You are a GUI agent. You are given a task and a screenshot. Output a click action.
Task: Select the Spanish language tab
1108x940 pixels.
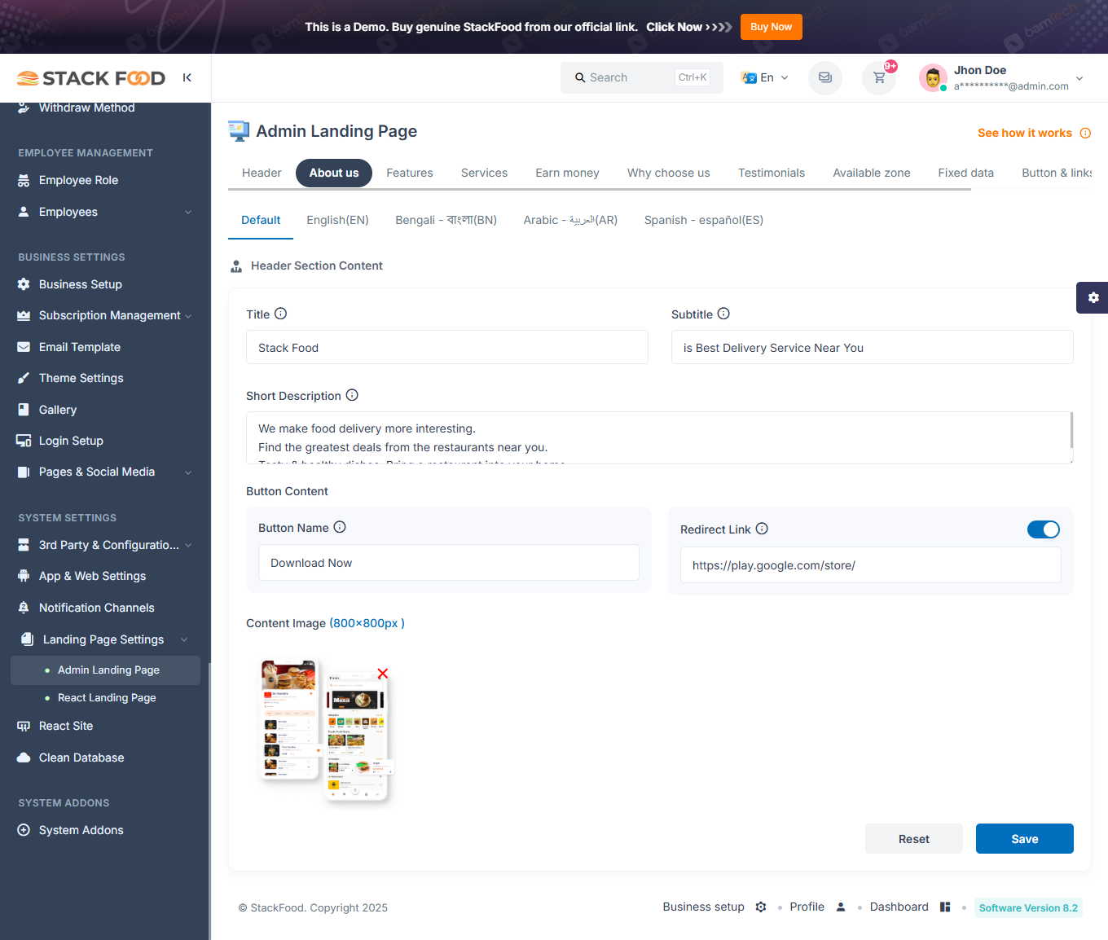[x=704, y=220]
